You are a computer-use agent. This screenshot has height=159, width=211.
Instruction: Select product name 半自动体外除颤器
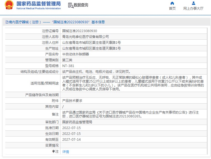[x=75, y=54]
